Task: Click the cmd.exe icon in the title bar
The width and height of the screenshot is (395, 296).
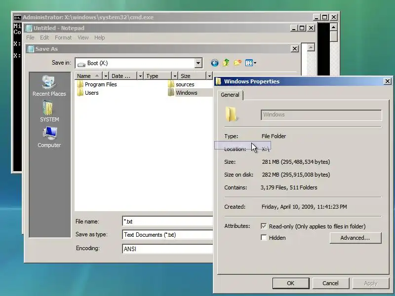Action: click(x=17, y=17)
